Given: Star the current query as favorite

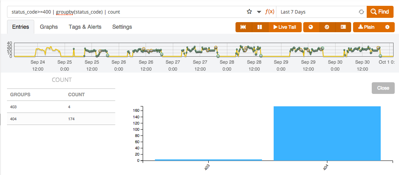Looking at the screenshot, I should (x=250, y=12).
